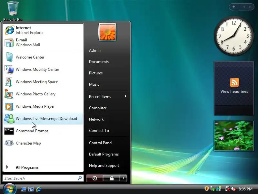Image resolution: width=258 pixels, height=194 pixels.
Task: Open Help and Support
Action: pos(104,166)
